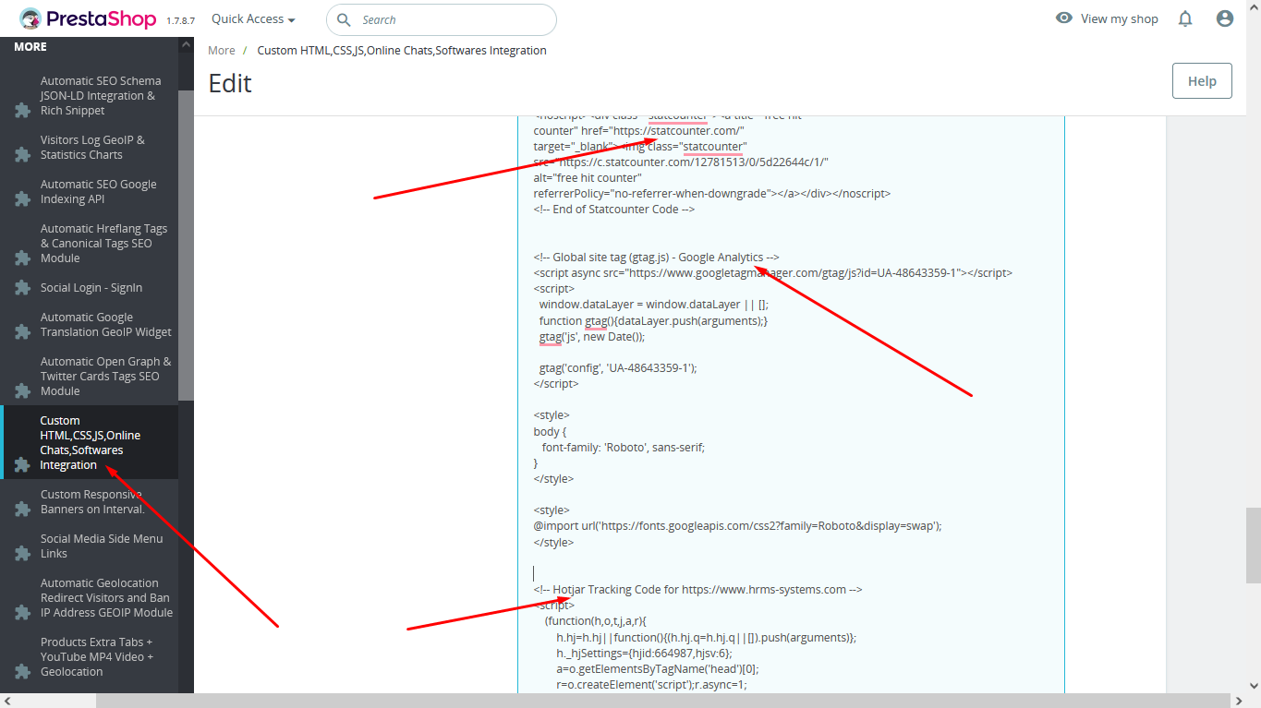Click the puzzle icon beside Visitors Log GeoIP
1261x708 pixels.
point(23,155)
